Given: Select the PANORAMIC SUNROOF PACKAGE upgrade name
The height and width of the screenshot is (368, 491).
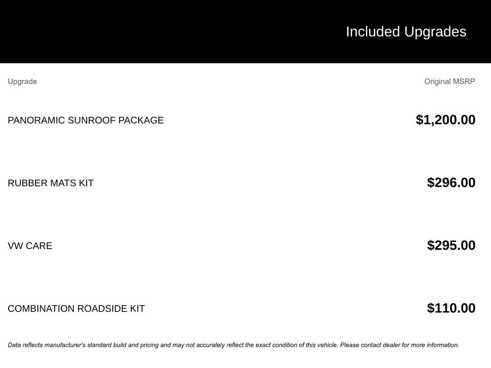Looking at the screenshot, I should click(86, 120).
